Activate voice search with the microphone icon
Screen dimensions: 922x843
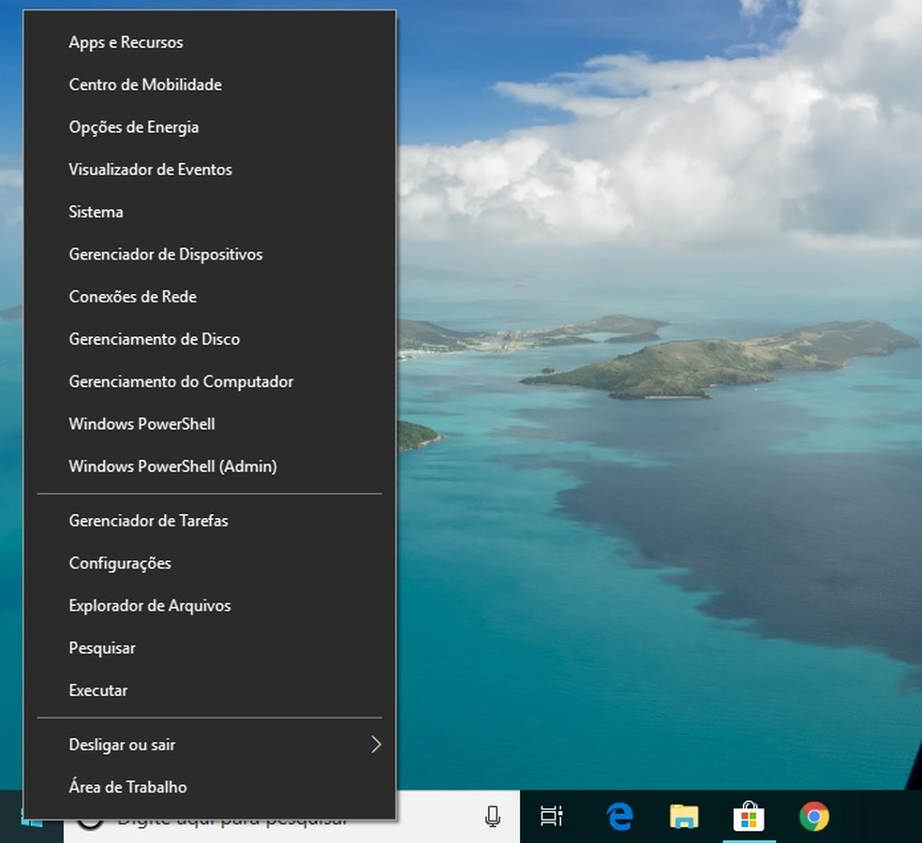(x=494, y=815)
